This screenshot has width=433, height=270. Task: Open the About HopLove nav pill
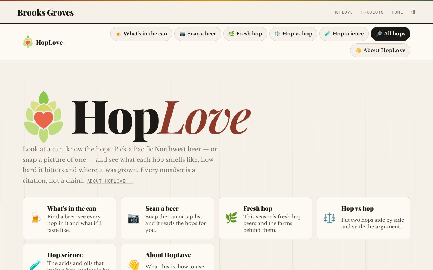tap(380, 50)
